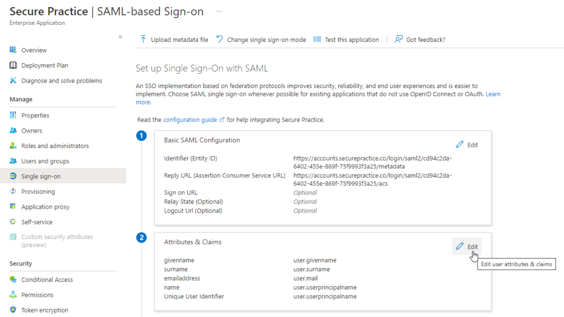This screenshot has height=317, width=564.
Task: Open the configuration guide link
Action: coord(190,119)
